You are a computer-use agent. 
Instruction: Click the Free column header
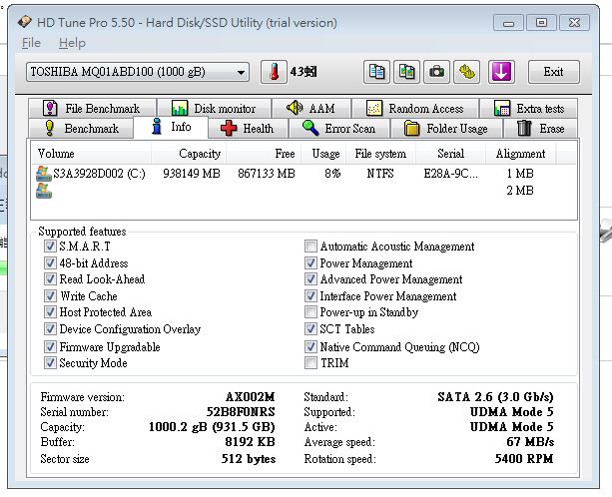(x=264, y=154)
